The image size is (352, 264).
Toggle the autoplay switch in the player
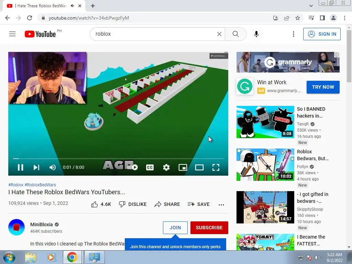[x=132, y=167]
